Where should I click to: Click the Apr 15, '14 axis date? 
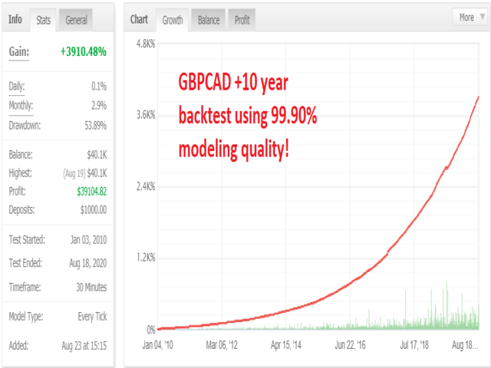(286, 345)
